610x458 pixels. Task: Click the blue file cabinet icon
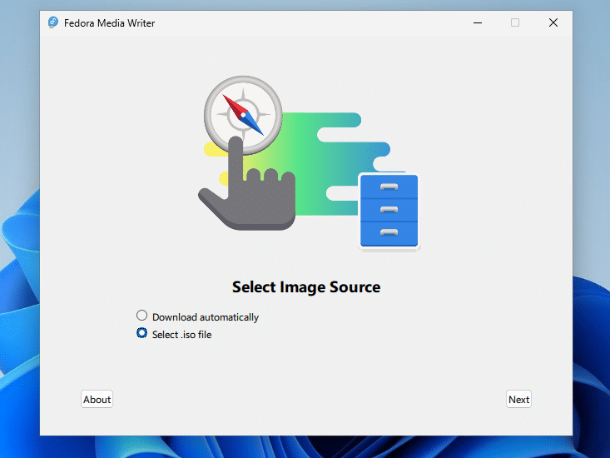[389, 212]
